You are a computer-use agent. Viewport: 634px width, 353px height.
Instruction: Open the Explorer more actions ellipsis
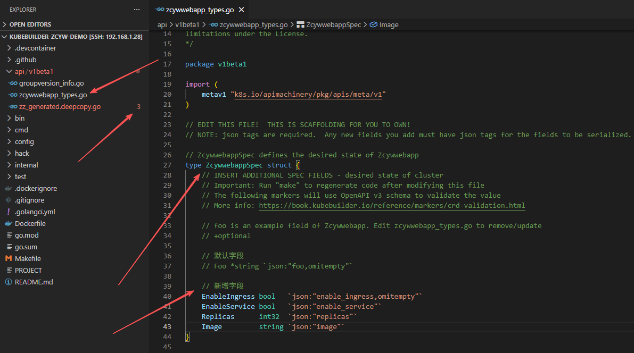coord(137,10)
